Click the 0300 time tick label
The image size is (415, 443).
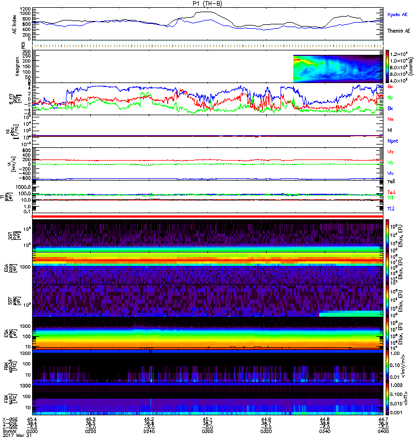coord(207,431)
